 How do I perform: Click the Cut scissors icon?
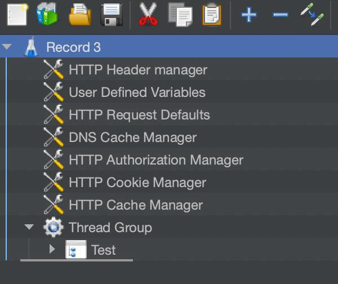tap(148, 15)
